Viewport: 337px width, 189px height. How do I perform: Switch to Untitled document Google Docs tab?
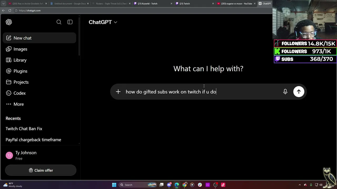[70, 4]
